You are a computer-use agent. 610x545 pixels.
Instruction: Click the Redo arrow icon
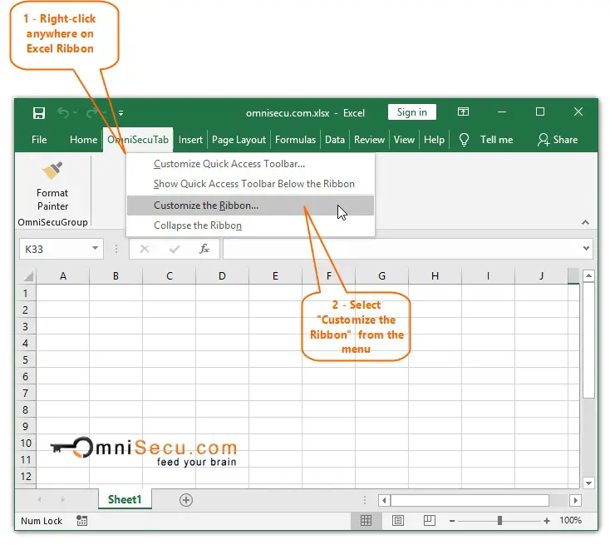coord(91,113)
